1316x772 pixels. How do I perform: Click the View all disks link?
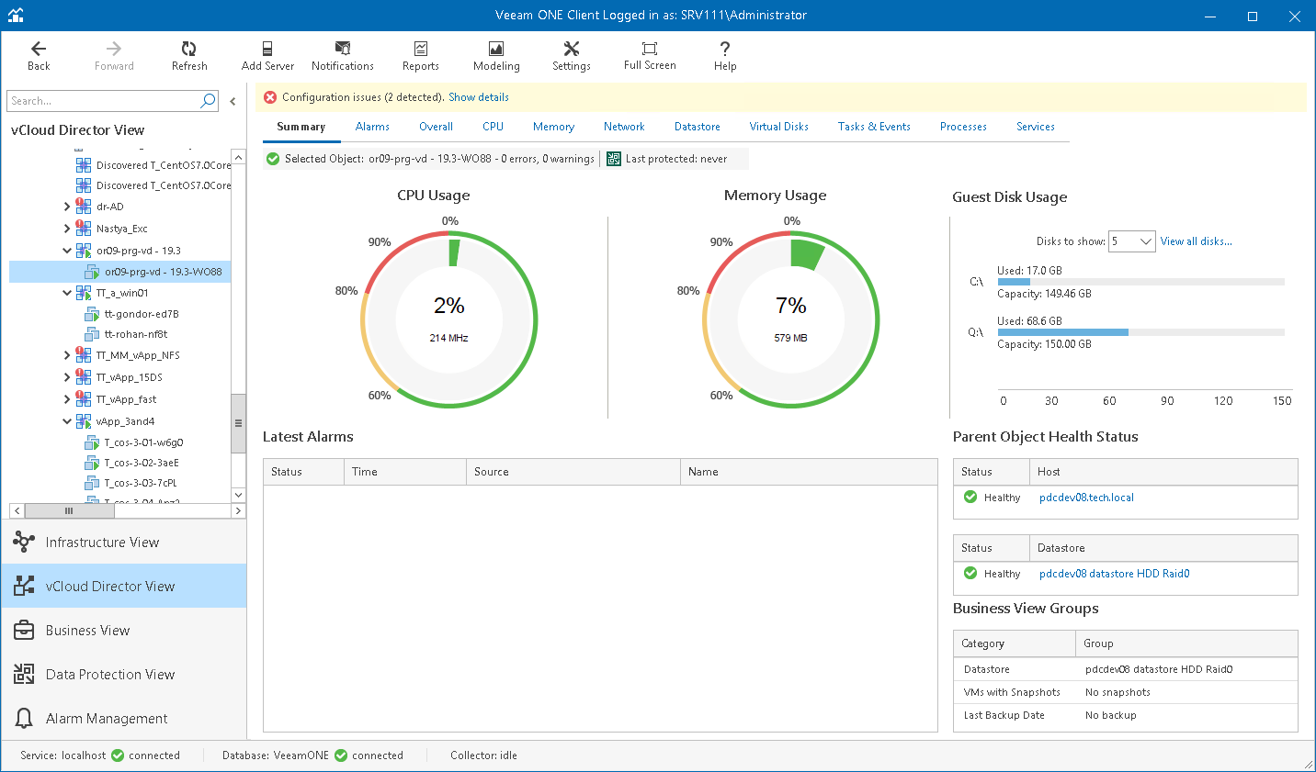tap(1196, 241)
